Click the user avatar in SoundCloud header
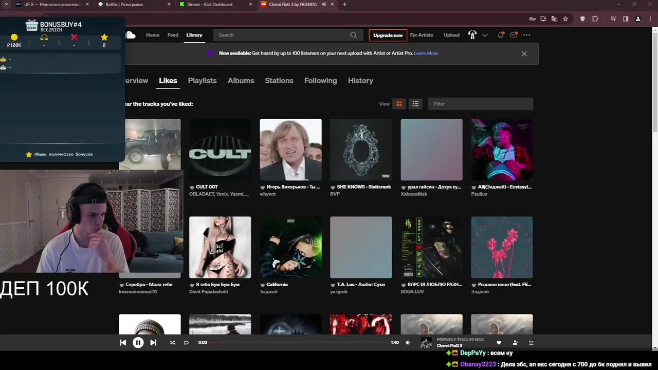 [x=472, y=35]
